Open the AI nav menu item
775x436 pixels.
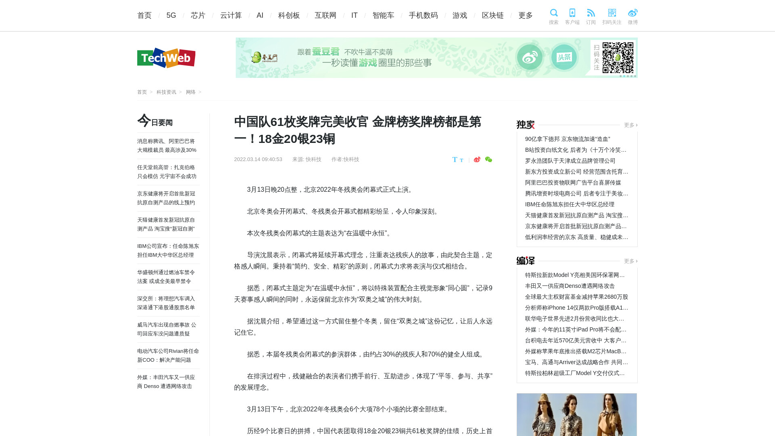(260, 15)
